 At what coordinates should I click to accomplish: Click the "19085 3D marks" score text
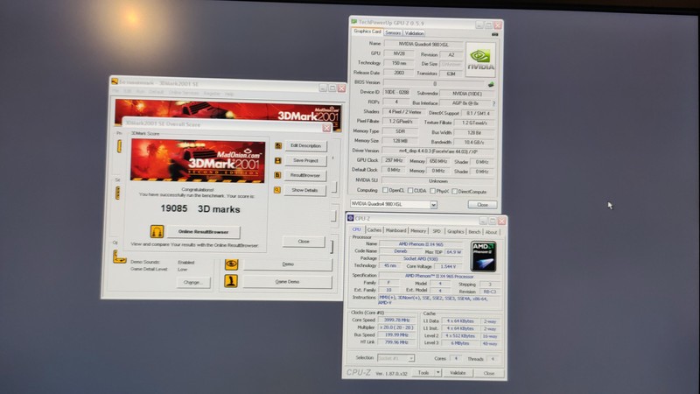[x=200, y=209]
